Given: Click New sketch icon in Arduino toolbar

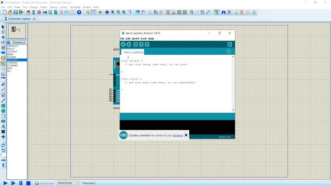Looking at the screenshot, I should pyautogui.click(x=136, y=44).
